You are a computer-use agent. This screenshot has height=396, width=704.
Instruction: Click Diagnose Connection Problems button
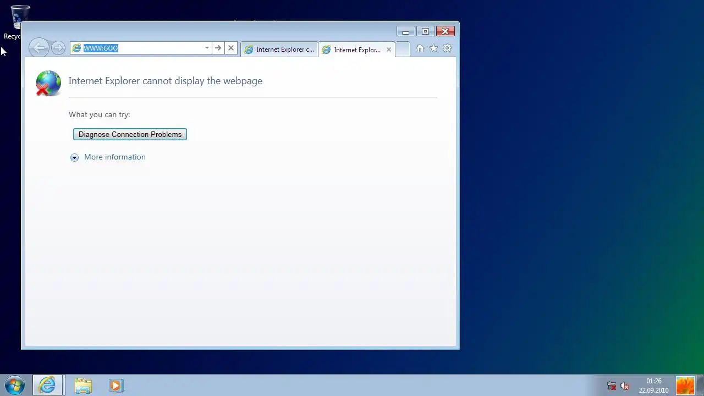pos(130,134)
